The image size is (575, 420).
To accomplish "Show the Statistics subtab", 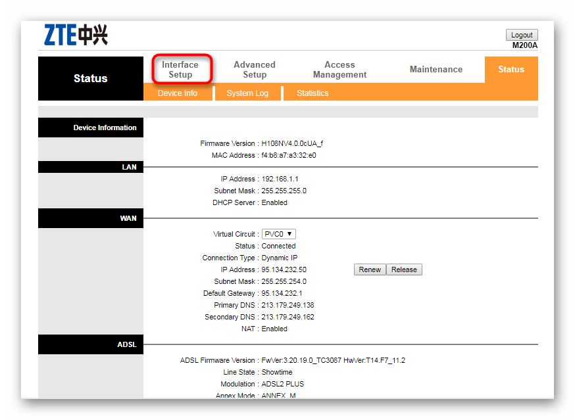I will pos(312,93).
